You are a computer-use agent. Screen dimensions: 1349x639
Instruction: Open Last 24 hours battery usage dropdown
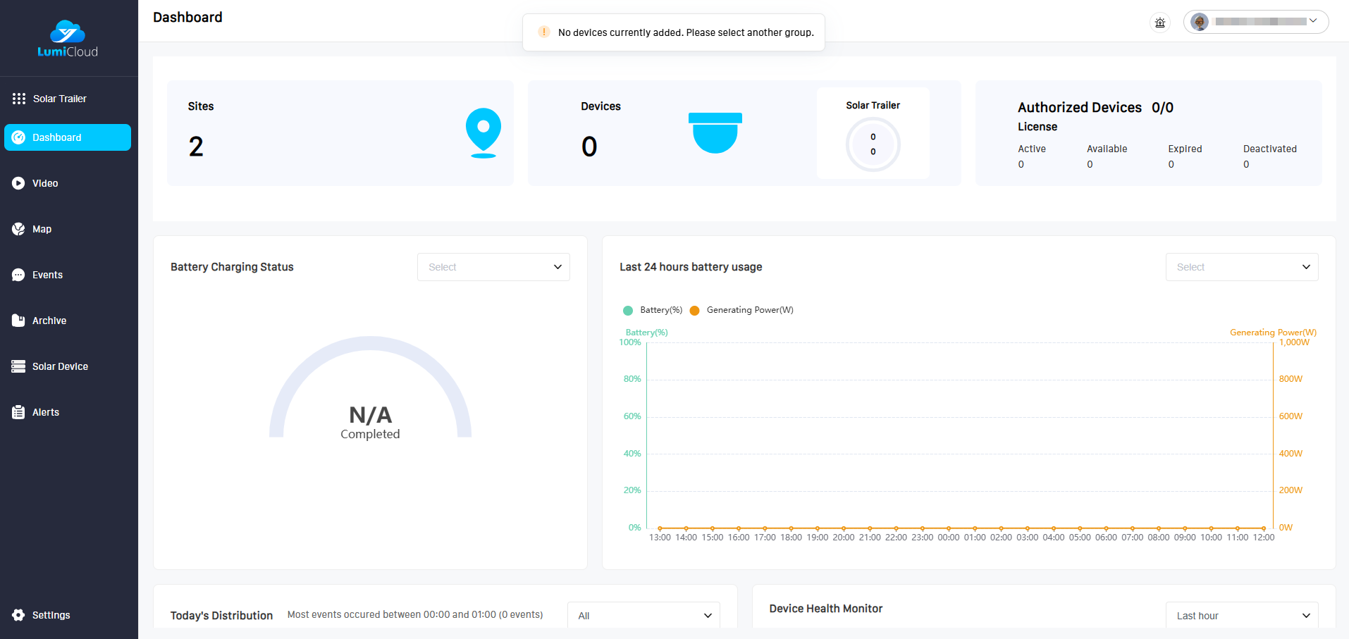click(x=1241, y=267)
